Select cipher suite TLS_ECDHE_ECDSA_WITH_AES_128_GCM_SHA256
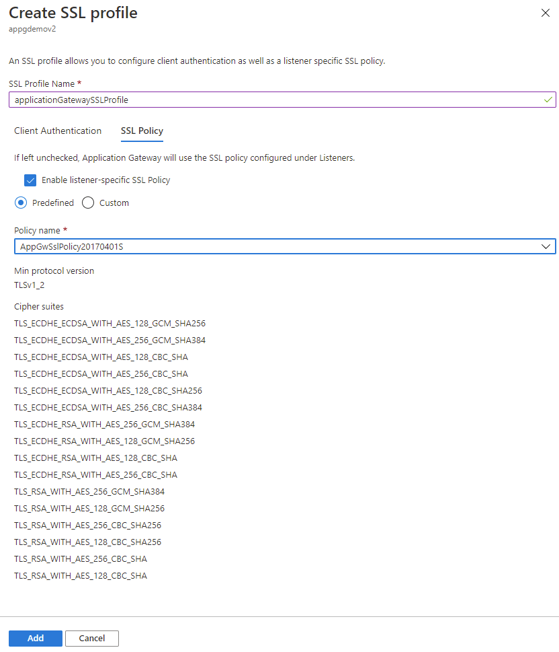Screen dimensions: 559x652 110,323
